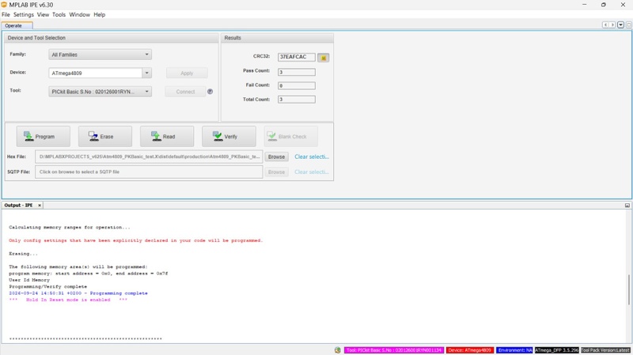Screen dimensions: 633x355
Task: Open the Family dropdown
Action: point(100,55)
